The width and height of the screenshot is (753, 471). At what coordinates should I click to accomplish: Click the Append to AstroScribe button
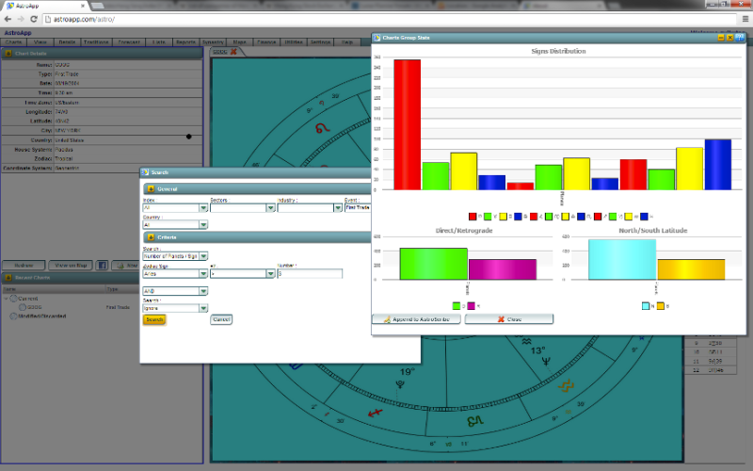(x=416, y=319)
